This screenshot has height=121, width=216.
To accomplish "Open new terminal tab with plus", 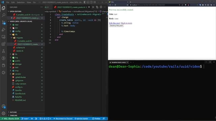I will (x=131, y=62).
